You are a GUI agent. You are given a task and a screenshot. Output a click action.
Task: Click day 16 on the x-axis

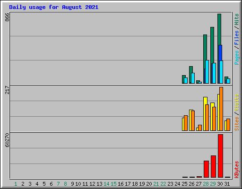[x=121, y=184]
